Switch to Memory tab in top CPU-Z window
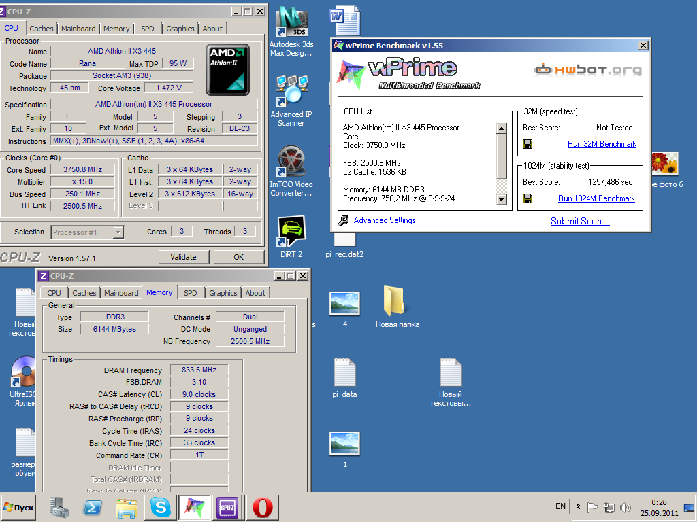The width and height of the screenshot is (697, 522). coord(116,29)
